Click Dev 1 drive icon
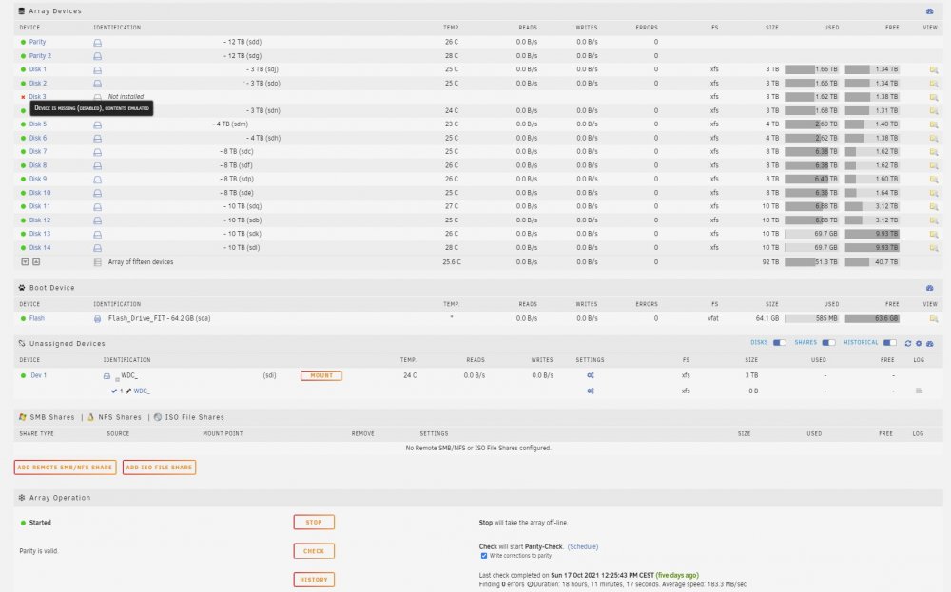The width and height of the screenshot is (951, 592). [x=107, y=376]
